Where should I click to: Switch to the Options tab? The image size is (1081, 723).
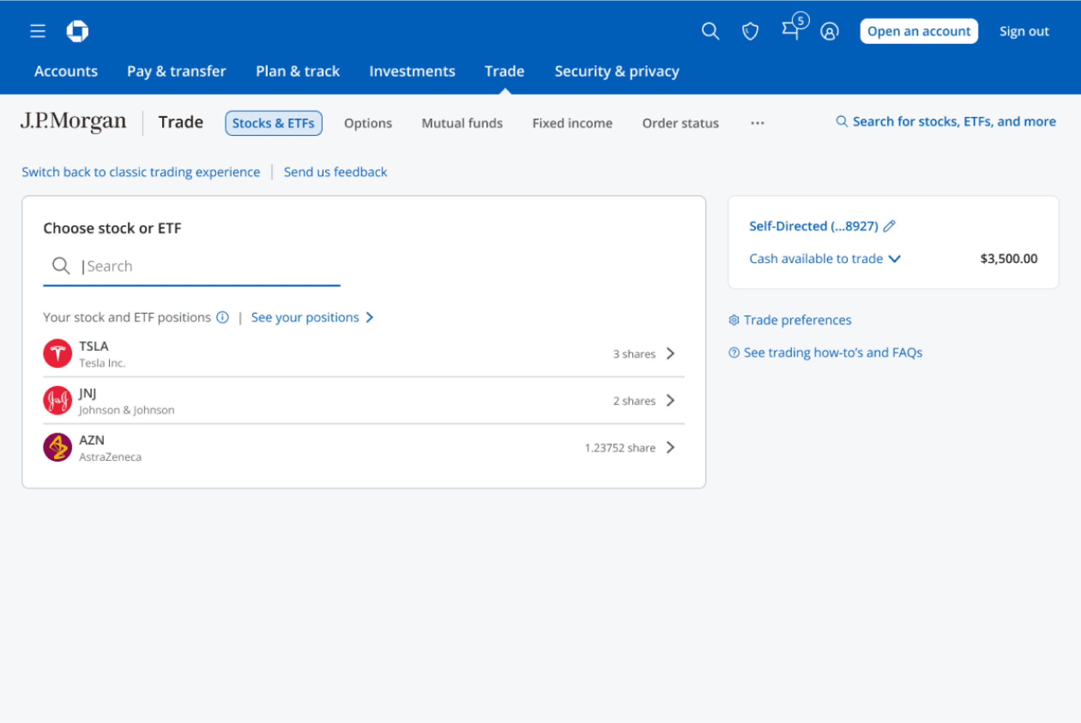pos(368,123)
